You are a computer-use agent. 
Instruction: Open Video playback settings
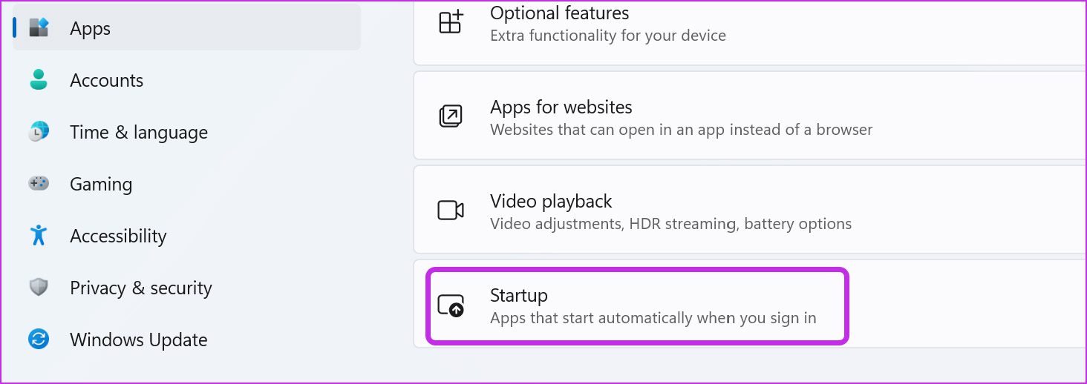(x=750, y=210)
